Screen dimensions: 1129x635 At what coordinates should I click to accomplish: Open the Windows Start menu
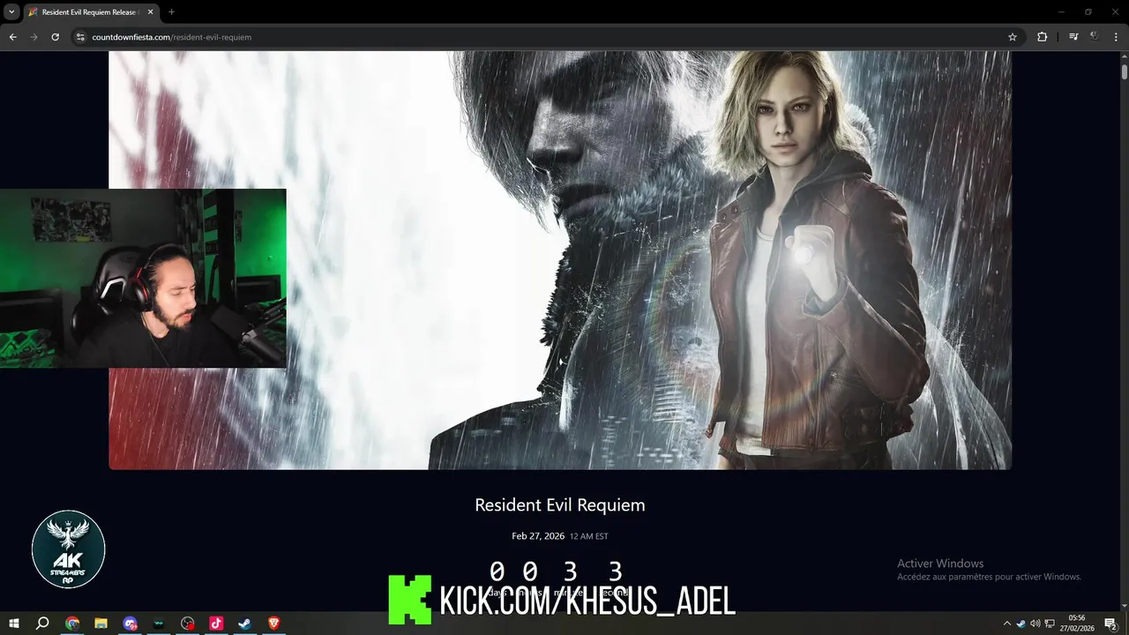click(14, 624)
